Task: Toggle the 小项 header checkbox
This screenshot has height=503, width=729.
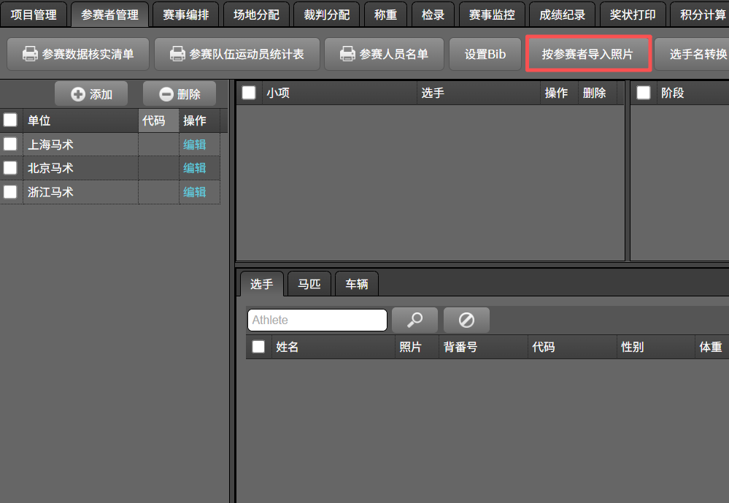Action: click(250, 93)
